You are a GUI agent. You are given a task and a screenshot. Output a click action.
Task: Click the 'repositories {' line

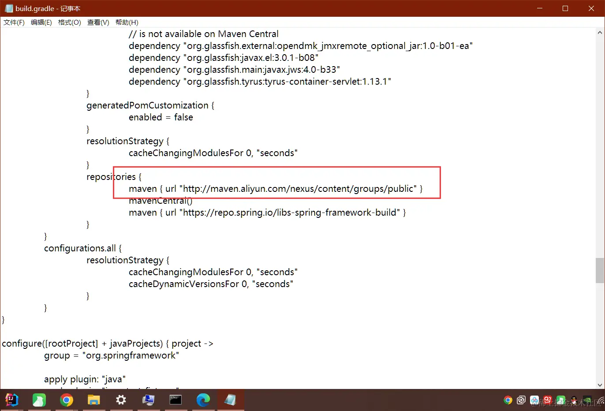coord(114,177)
